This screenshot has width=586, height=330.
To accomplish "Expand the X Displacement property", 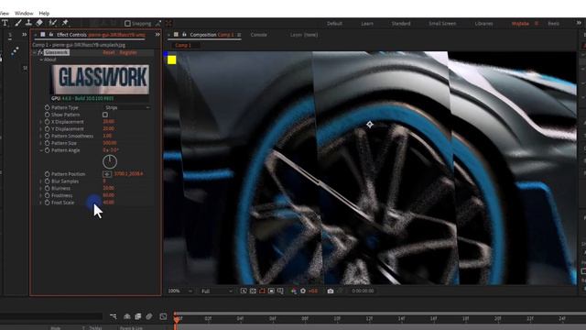I will [41, 122].
